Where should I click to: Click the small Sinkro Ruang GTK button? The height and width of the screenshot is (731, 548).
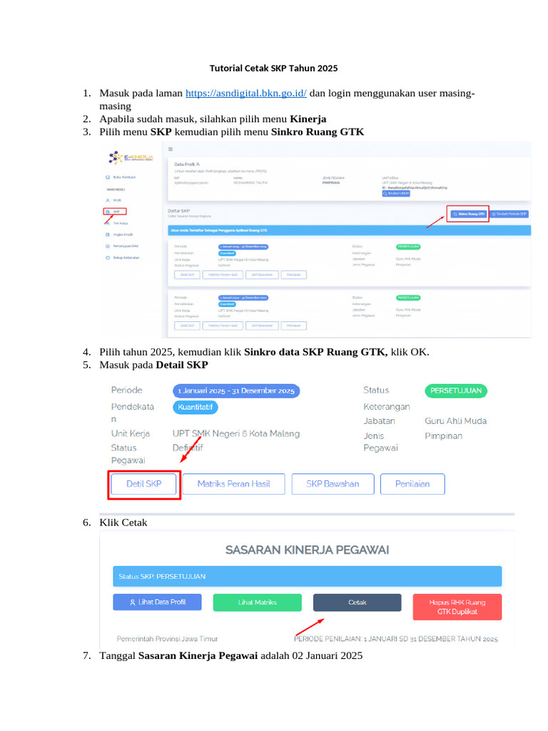point(468,214)
